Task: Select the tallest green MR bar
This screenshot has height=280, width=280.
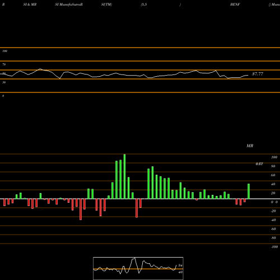Action: [124, 176]
